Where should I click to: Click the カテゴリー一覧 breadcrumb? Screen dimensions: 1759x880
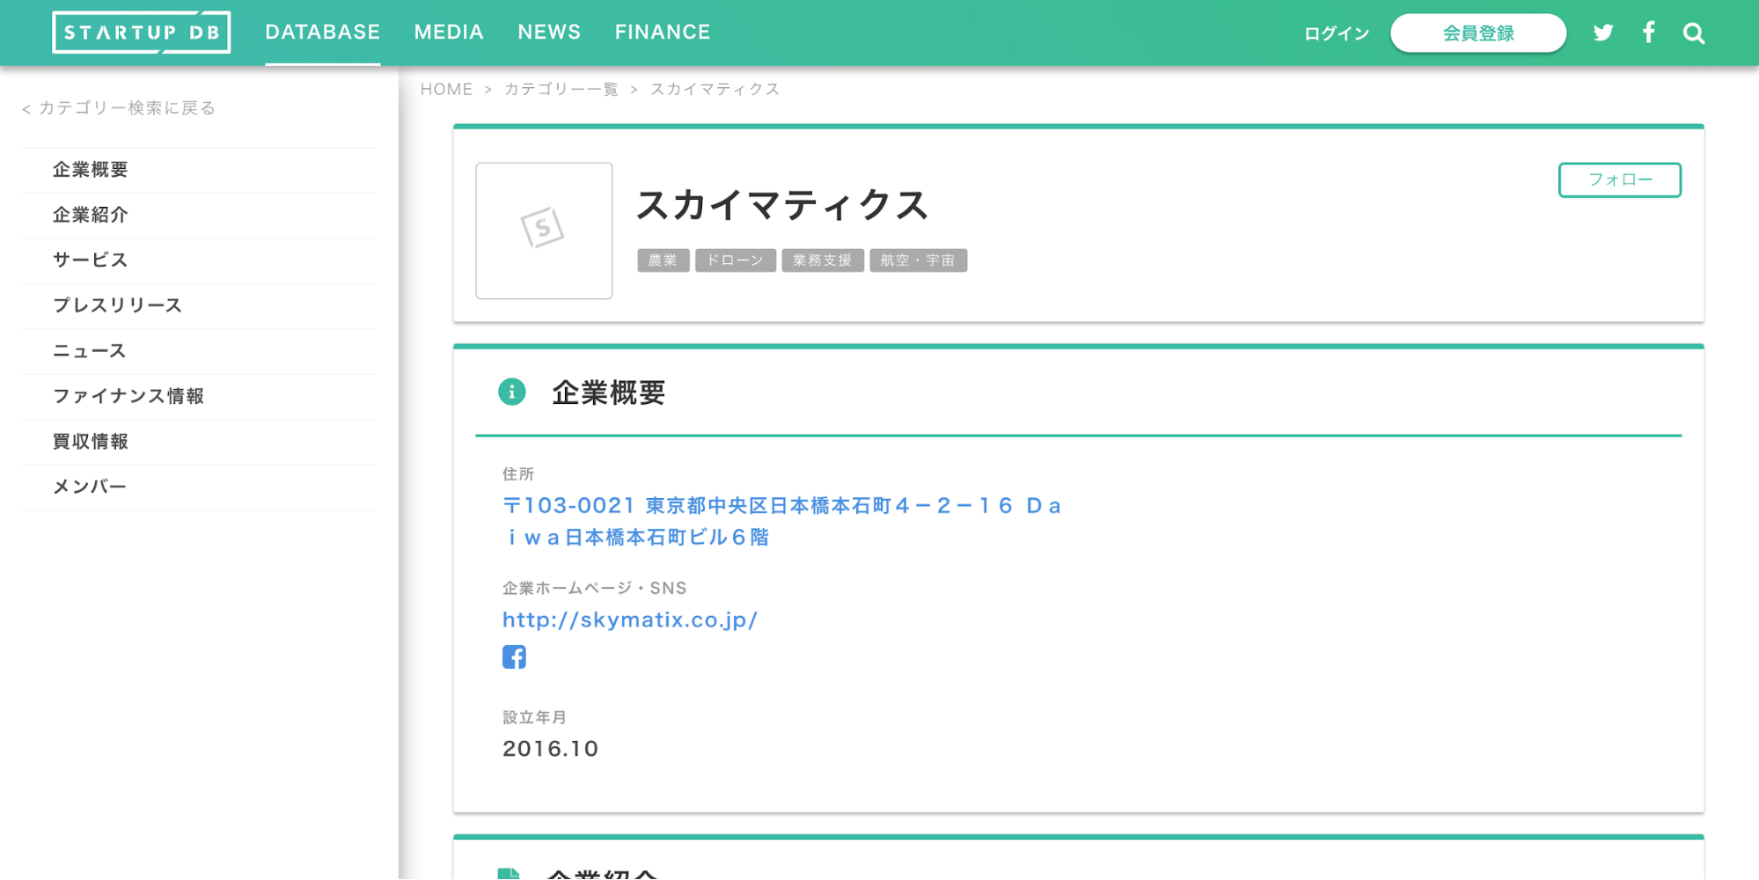coord(561,89)
